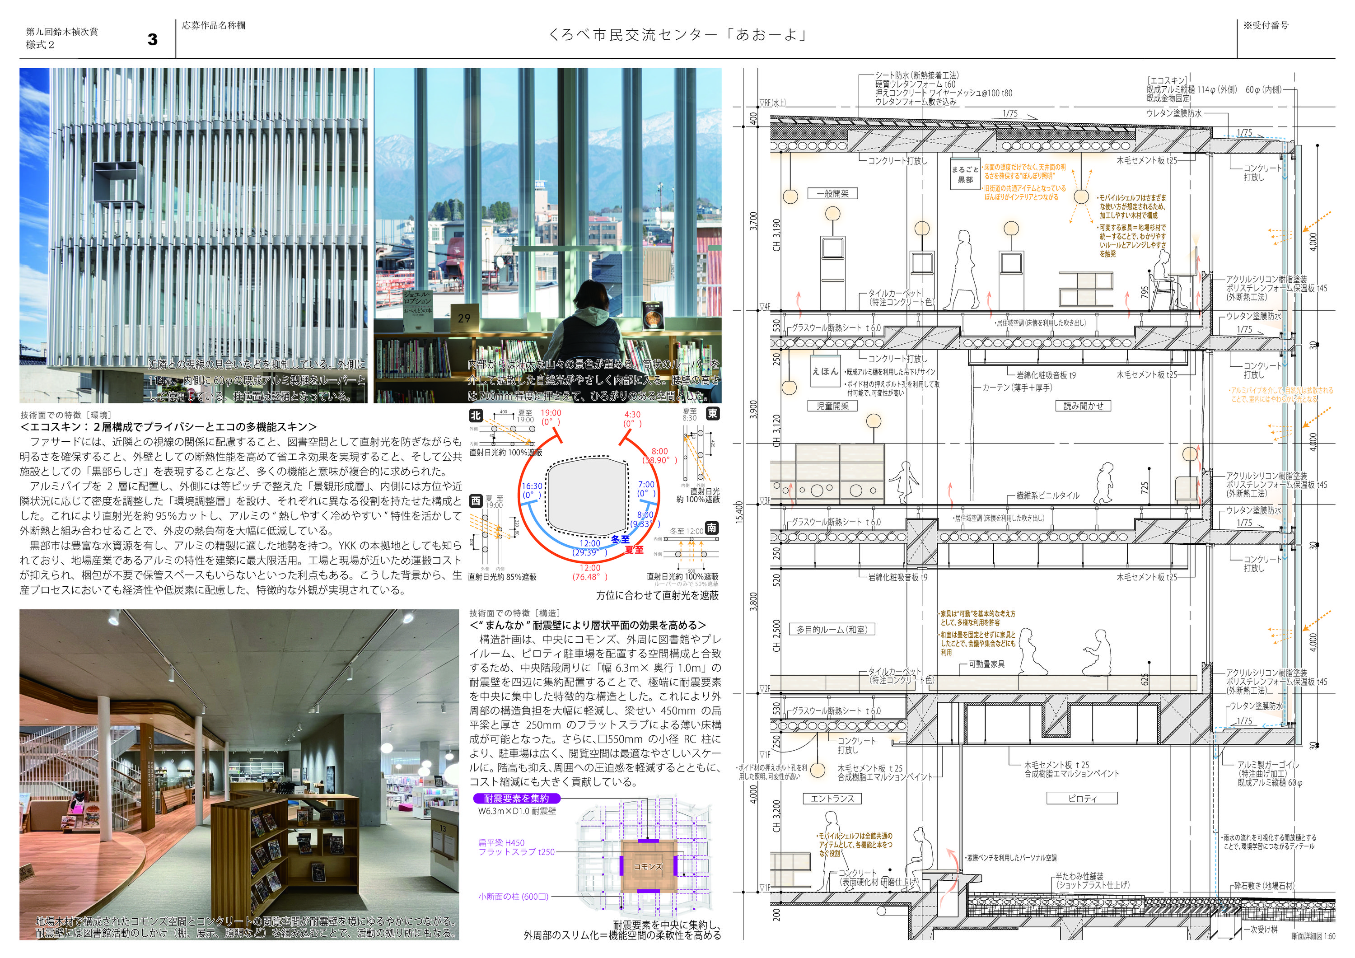Click the 扁平梁 H450 label

501,843
